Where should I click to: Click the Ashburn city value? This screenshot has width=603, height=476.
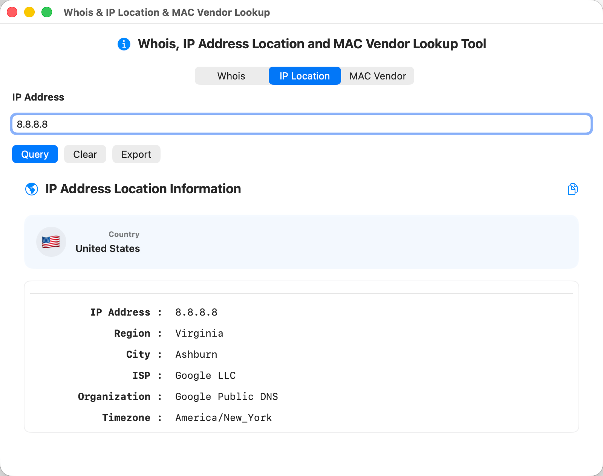click(x=196, y=354)
